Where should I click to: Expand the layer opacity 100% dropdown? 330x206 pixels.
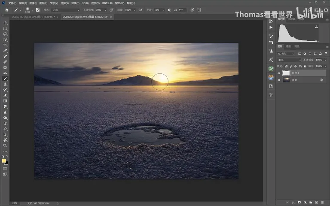[325, 60]
